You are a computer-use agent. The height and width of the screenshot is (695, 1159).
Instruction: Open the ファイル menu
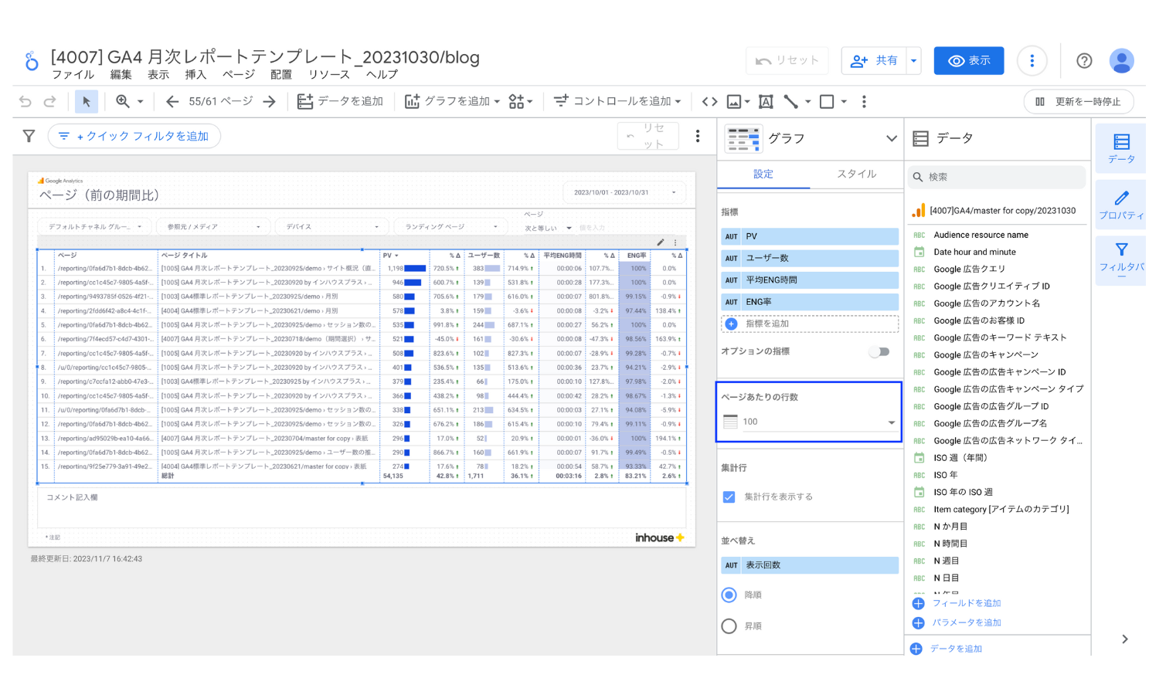point(73,74)
